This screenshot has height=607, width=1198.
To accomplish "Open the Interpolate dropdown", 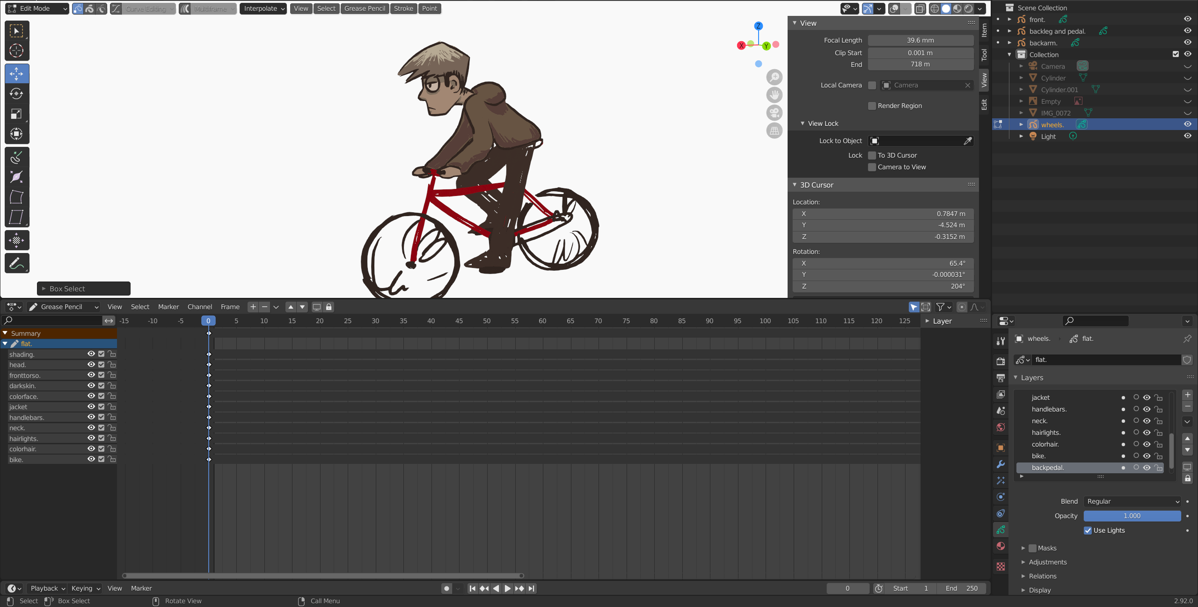I will (263, 8).
